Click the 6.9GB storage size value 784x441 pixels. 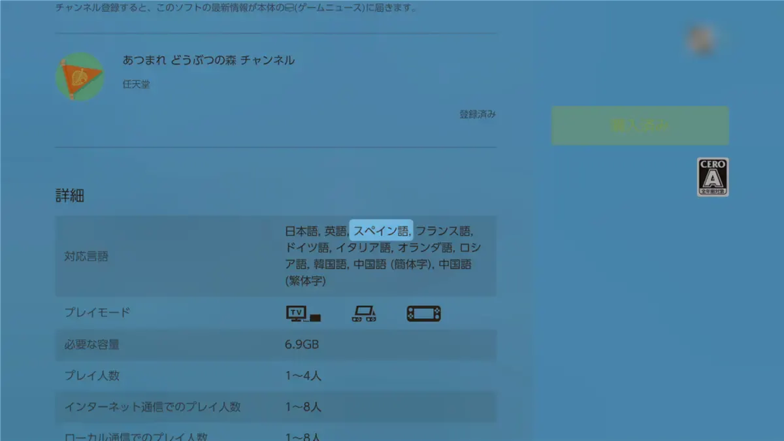pyautogui.click(x=302, y=344)
